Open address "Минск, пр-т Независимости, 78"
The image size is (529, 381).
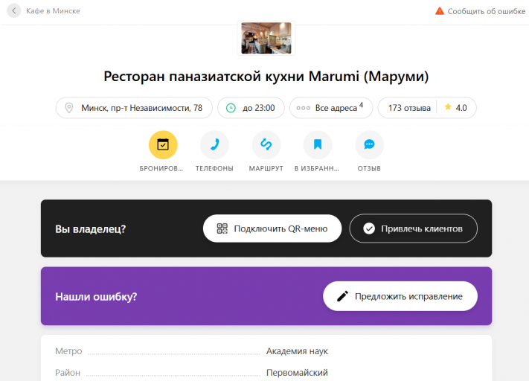click(134, 108)
